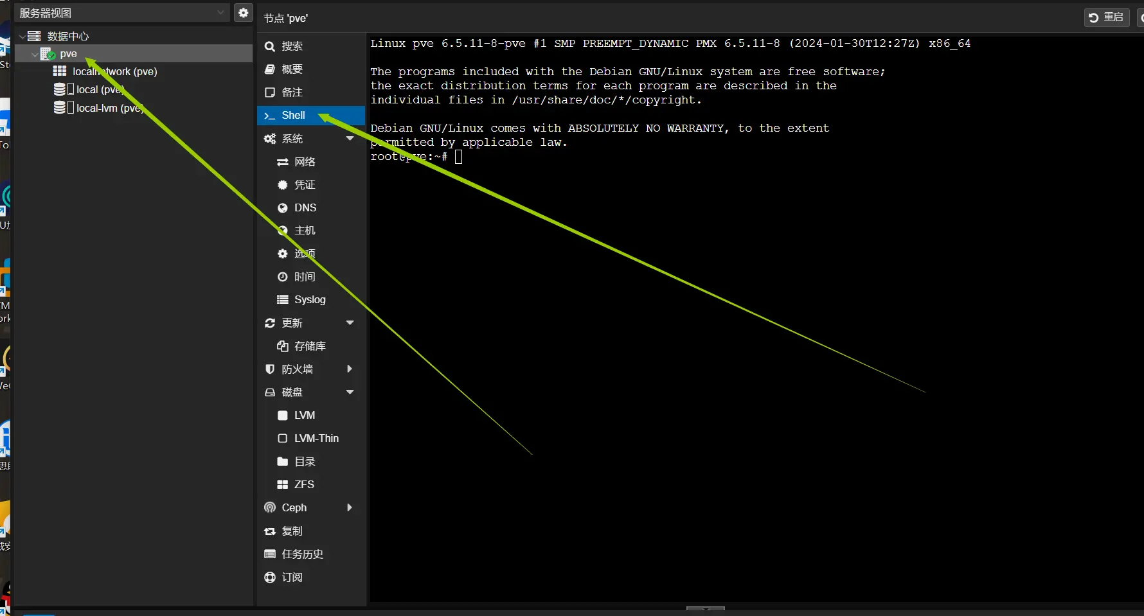Click the DNS globe icon
Viewport: 1144px width, 616px height.
tap(282, 207)
